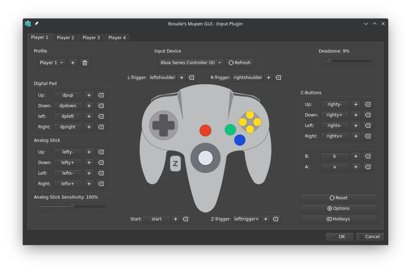The height and width of the screenshot is (272, 411).
Task: Switch to the Player 2 tab
Action: click(x=65, y=38)
